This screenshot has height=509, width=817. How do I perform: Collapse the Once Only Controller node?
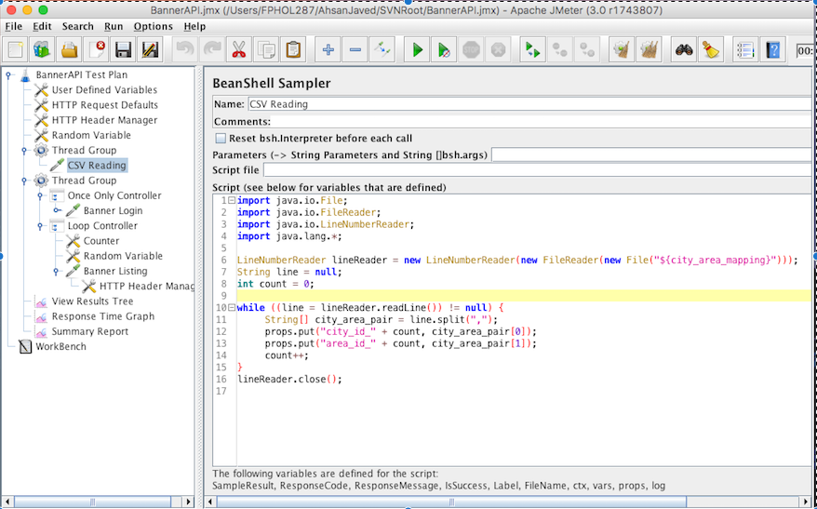point(40,196)
